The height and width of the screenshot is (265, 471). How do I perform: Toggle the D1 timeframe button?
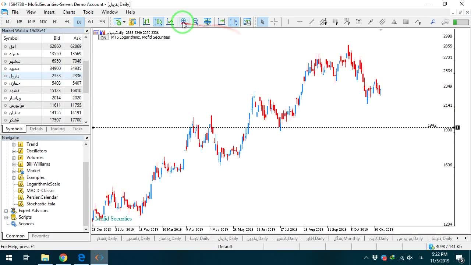coord(79,22)
